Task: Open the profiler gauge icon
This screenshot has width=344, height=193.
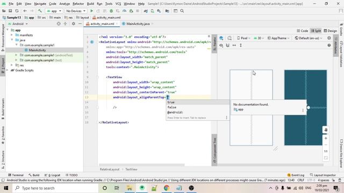Action: [x=124, y=11]
